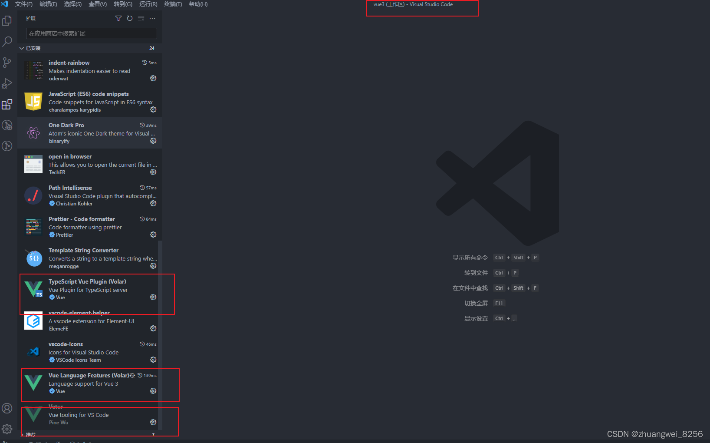Open Source Control view

[x=7, y=63]
